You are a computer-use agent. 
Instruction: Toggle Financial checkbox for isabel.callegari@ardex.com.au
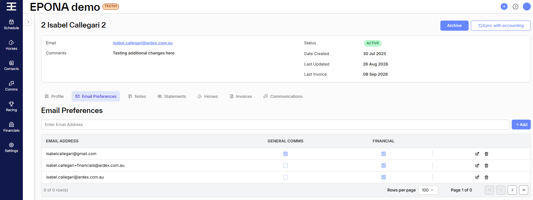coord(384,177)
